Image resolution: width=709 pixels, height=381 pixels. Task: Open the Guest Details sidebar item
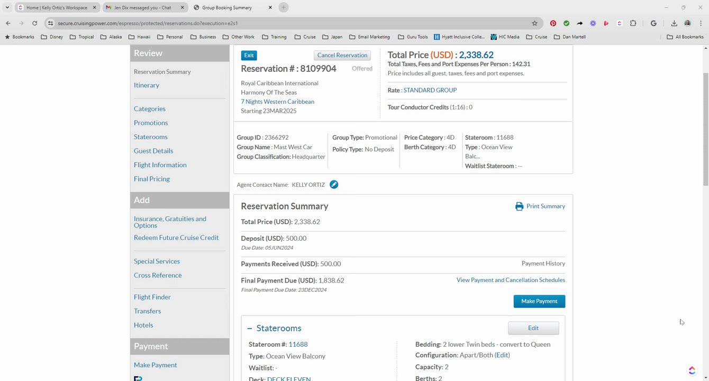point(153,151)
